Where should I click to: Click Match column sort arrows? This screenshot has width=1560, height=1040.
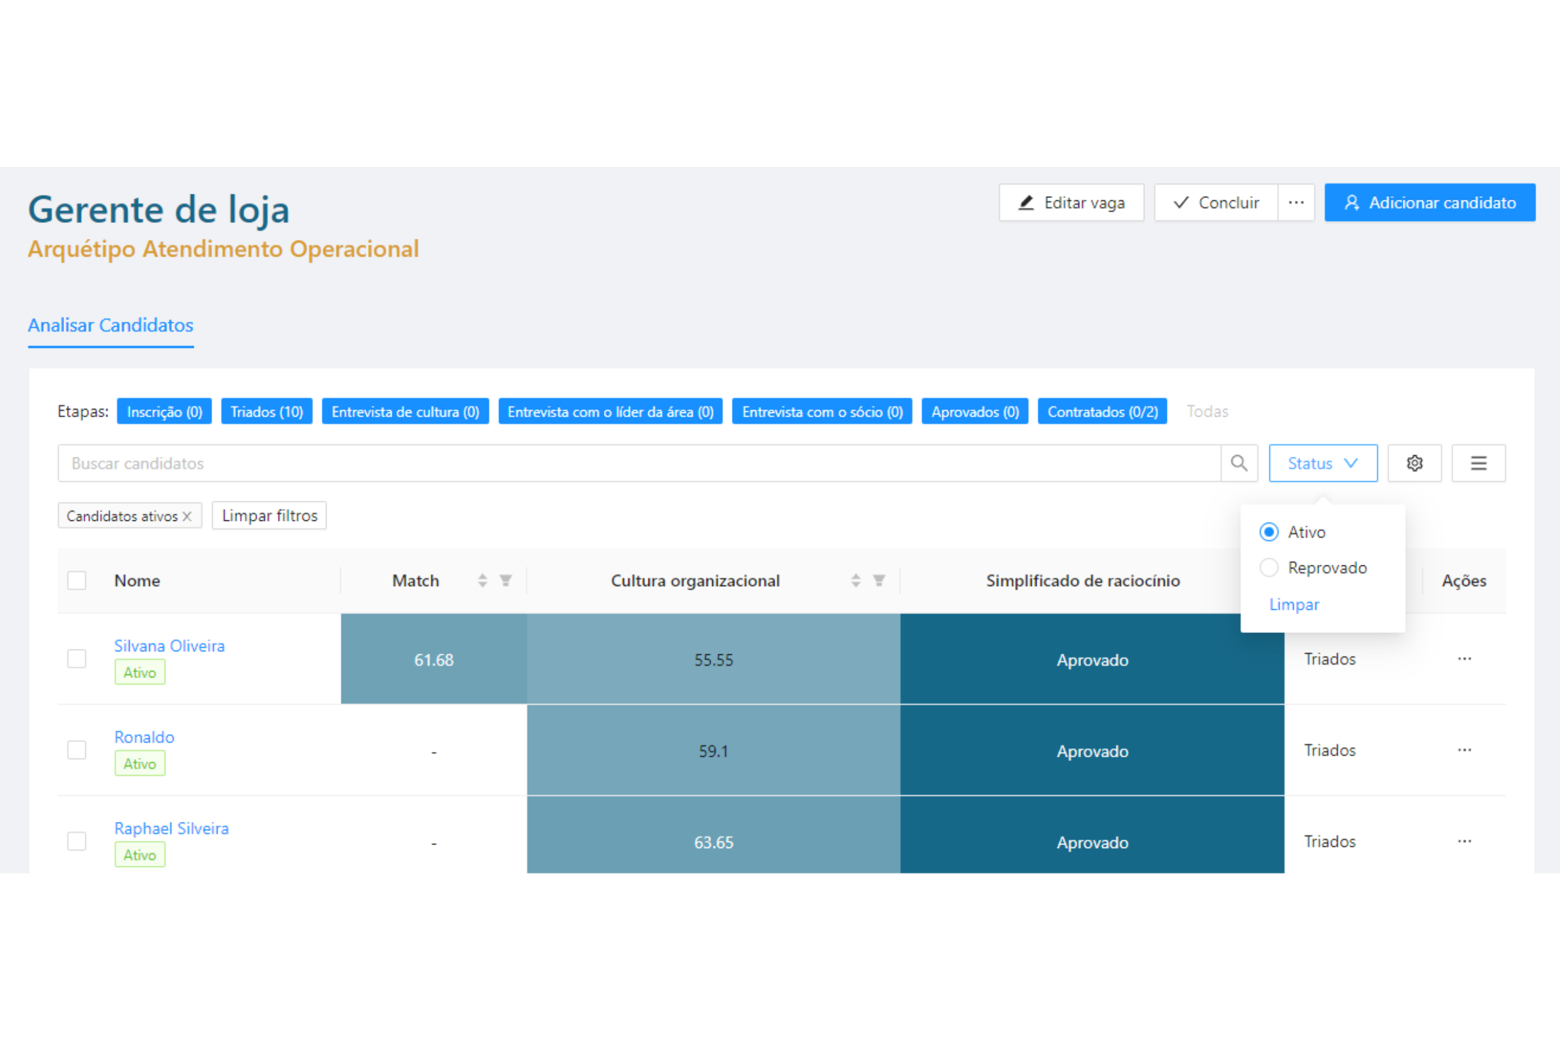pos(482,581)
